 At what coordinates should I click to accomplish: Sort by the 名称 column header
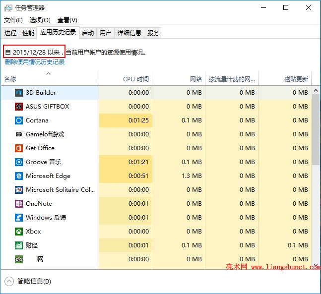click(x=49, y=78)
